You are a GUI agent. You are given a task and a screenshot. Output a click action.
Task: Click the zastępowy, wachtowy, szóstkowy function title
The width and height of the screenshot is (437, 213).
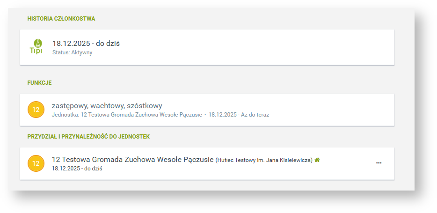point(107,105)
